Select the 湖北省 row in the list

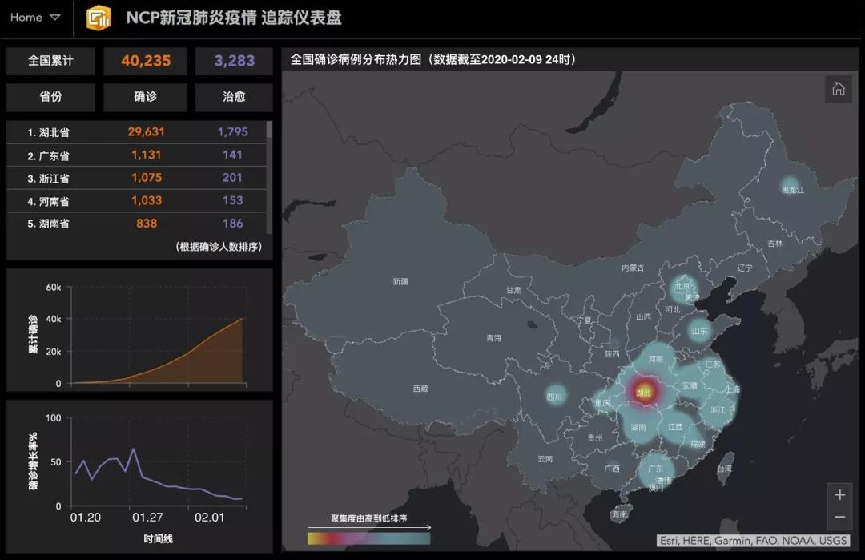[x=136, y=132]
